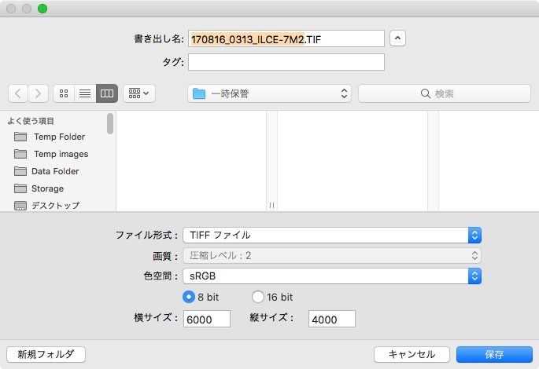Open the 一時保管 folder location popup

tap(269, 93)
